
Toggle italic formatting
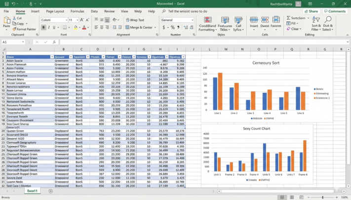(50, 28)
